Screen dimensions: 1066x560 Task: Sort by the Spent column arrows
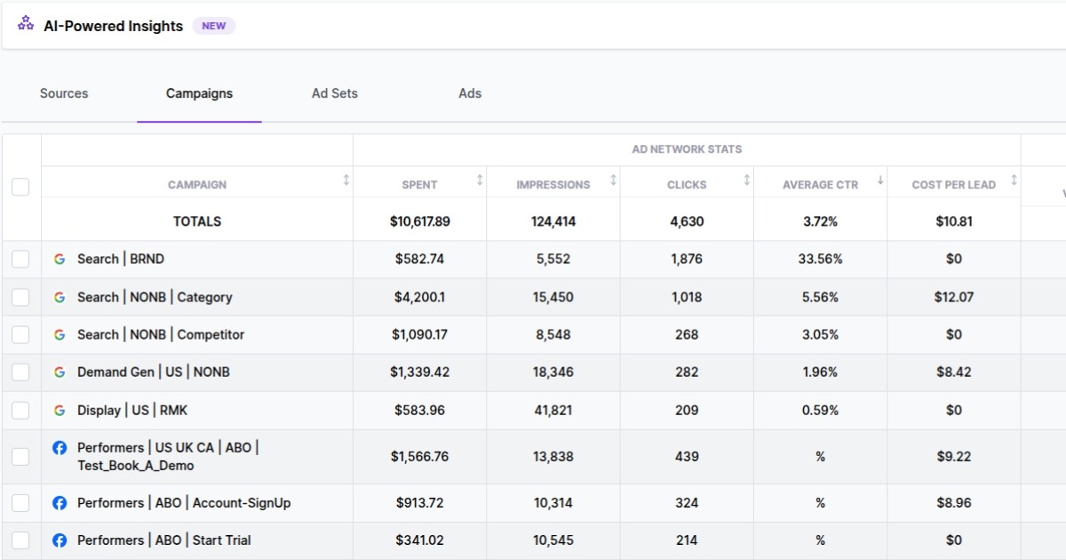click(x=480, y=180)
